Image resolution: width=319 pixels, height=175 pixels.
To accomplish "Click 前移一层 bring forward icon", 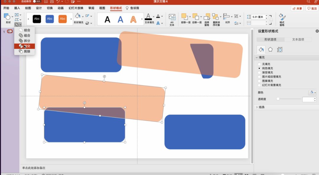I will 185,16.
